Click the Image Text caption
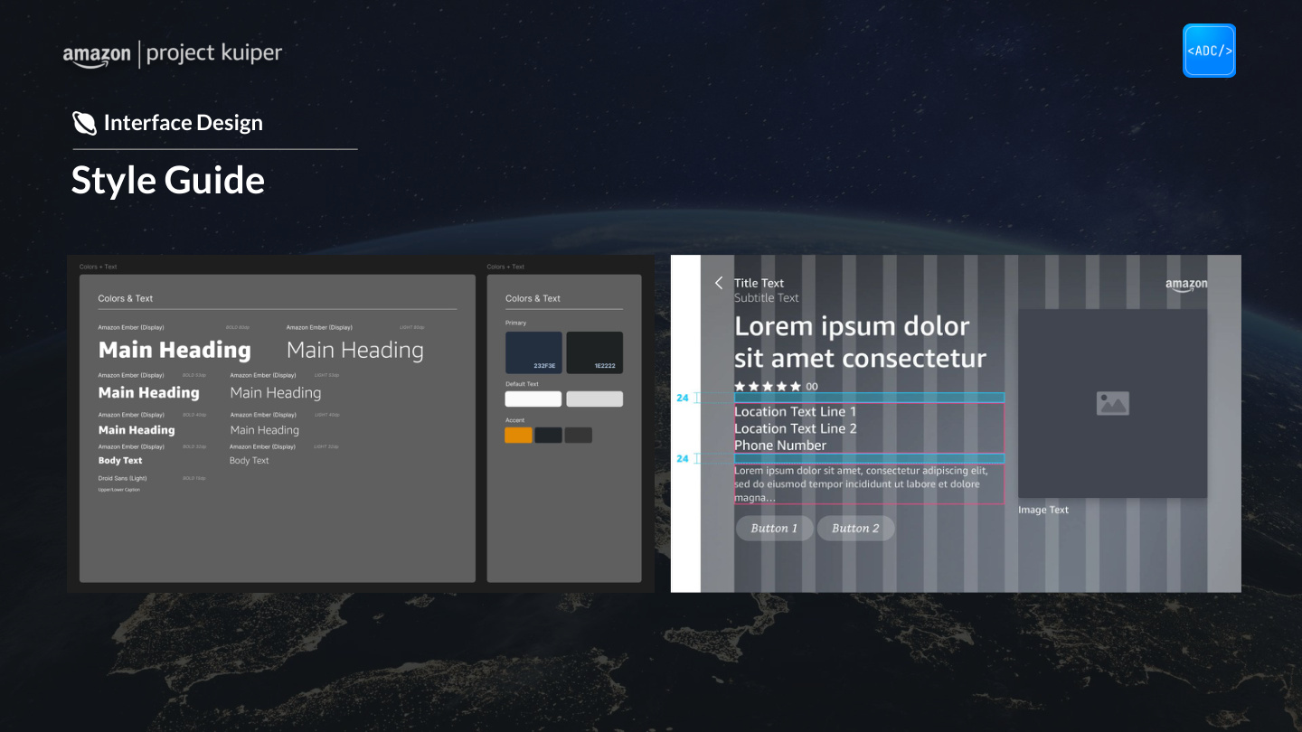This screenshot has width=1302, height=732. coord(1043,510)
